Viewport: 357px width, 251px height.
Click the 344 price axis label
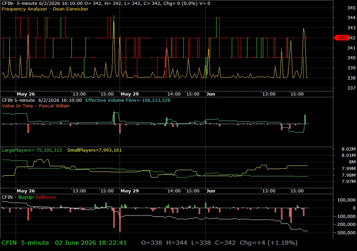[x=351, y=17]
